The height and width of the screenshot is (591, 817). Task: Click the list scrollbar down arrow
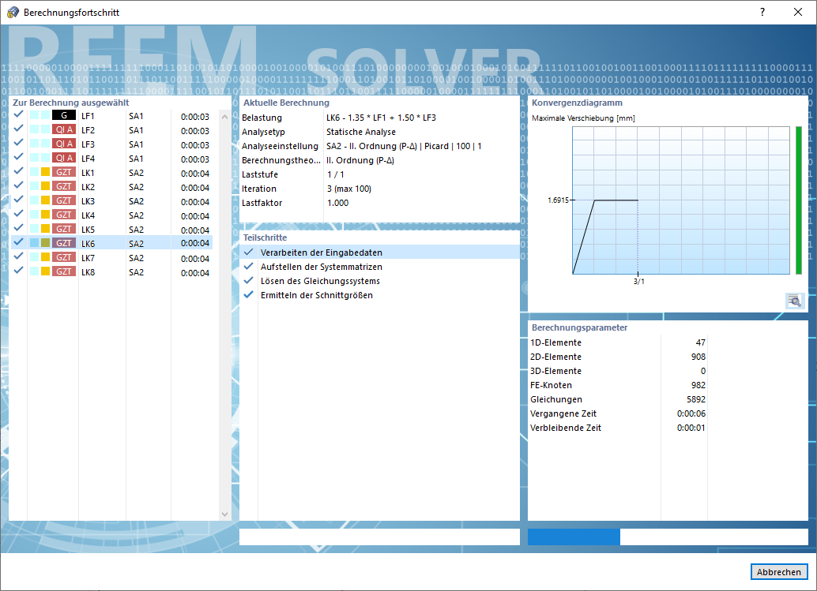coord(224,514)
